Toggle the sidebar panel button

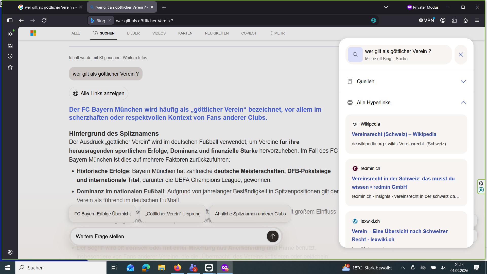point(10,20)
